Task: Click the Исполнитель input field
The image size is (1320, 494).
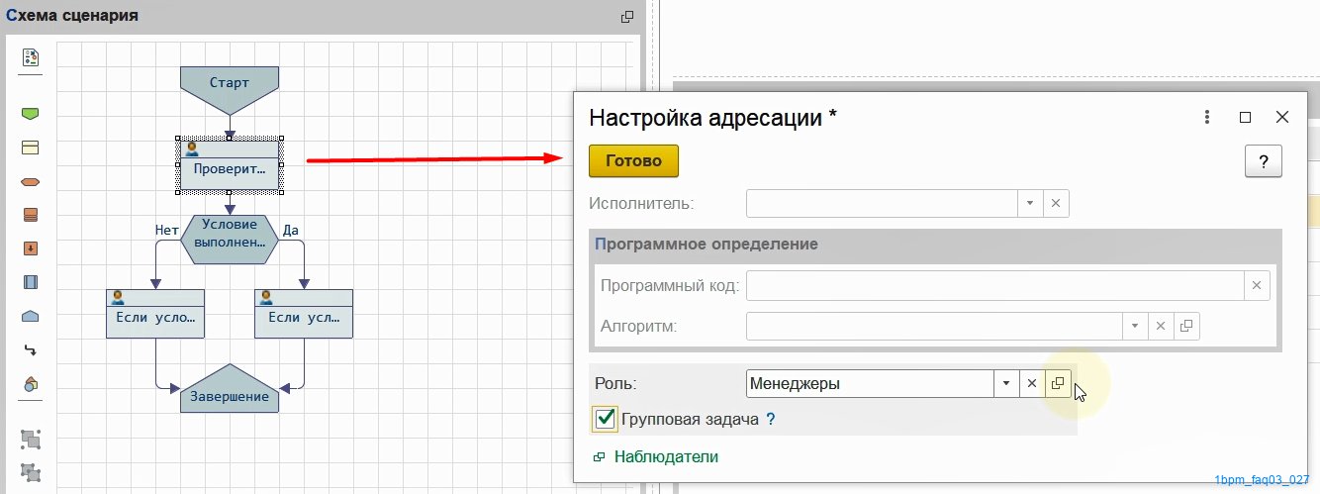Action: pyautogui.click(x=882, y=203)
